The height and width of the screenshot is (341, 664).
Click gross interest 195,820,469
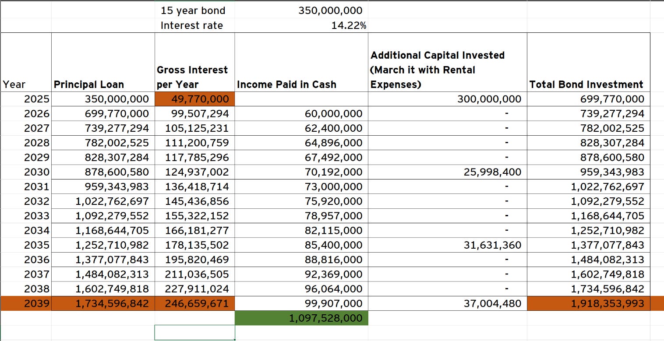[x=194, y=260]
